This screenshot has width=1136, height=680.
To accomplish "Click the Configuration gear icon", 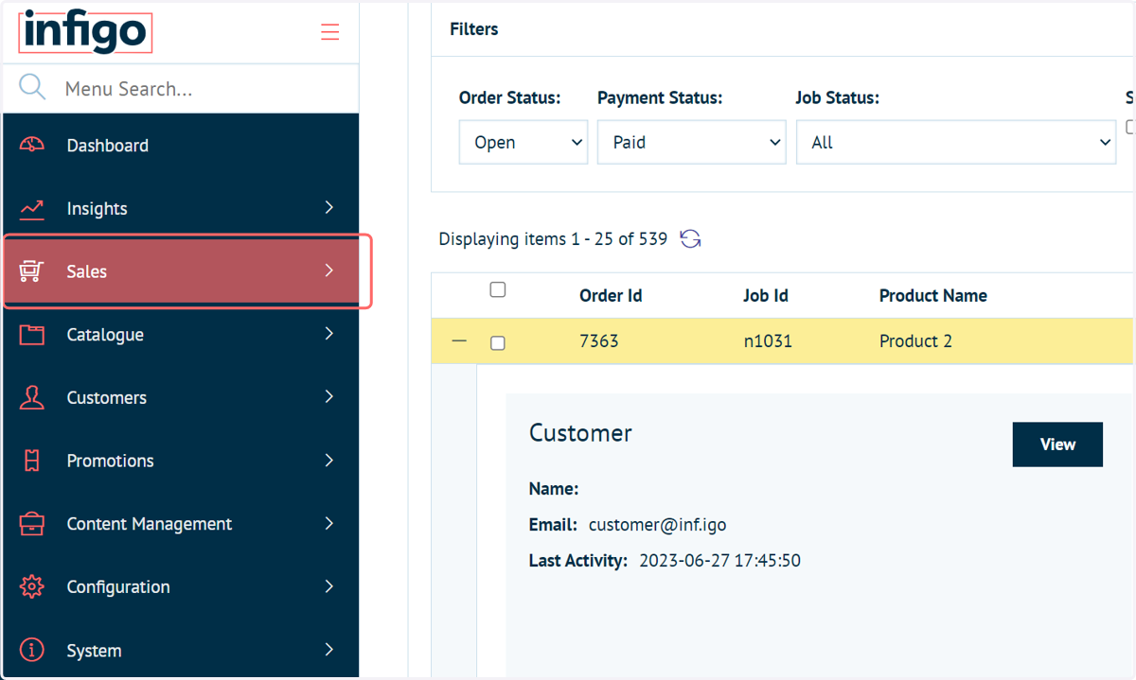I will 32,586.
